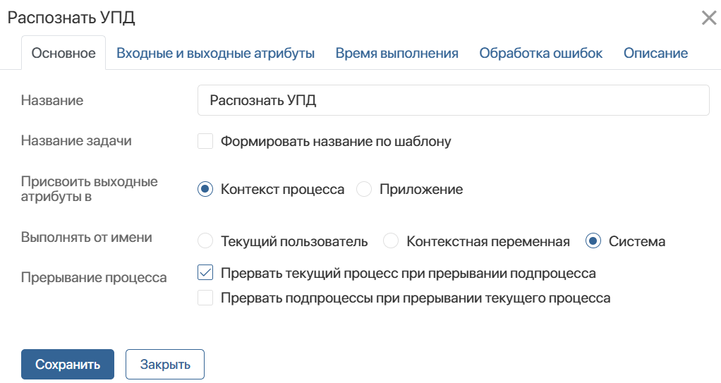The height and width of the screenshot is (383, 721).
Task: Click the Распознать УПД dialog title
Action: (71, 18)
